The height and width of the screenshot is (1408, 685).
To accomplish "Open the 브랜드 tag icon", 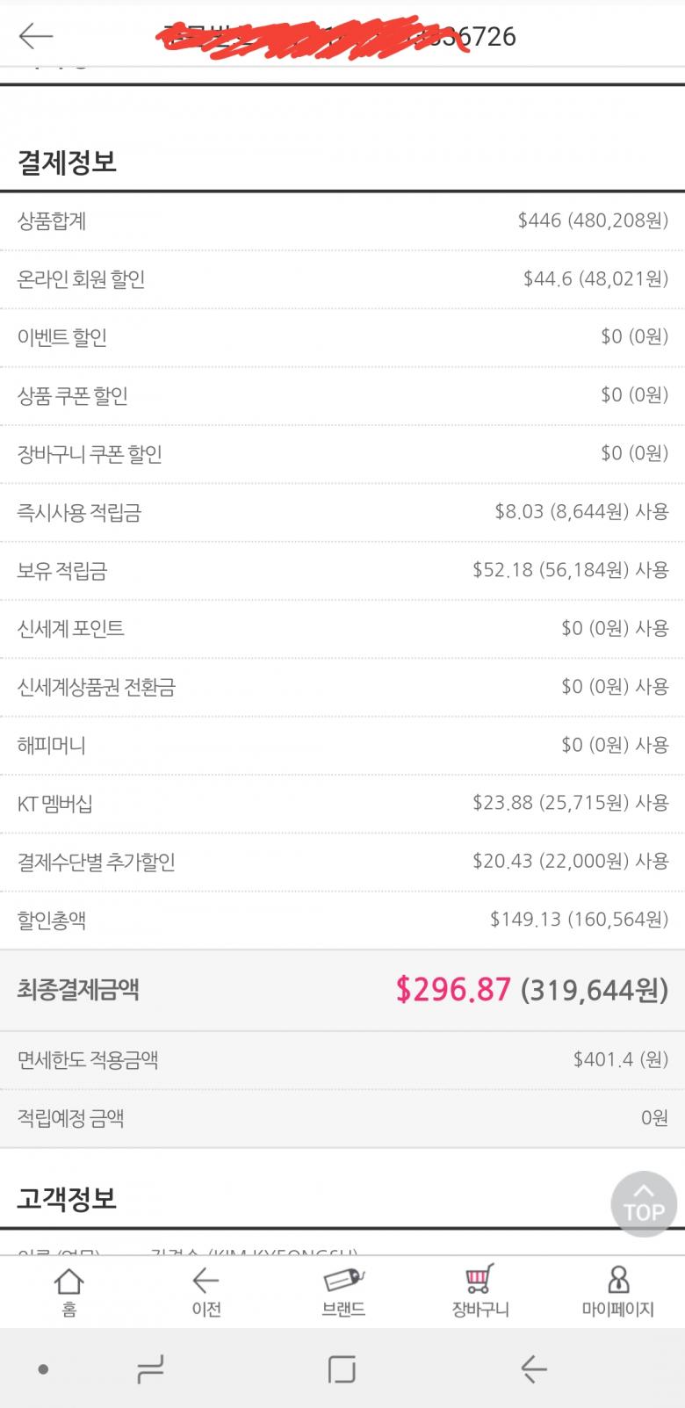I will point(342,1291).
